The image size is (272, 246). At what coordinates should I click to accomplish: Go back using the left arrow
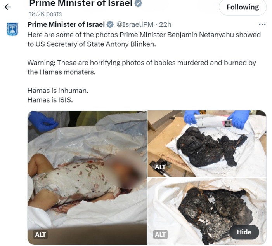(8, 7)
